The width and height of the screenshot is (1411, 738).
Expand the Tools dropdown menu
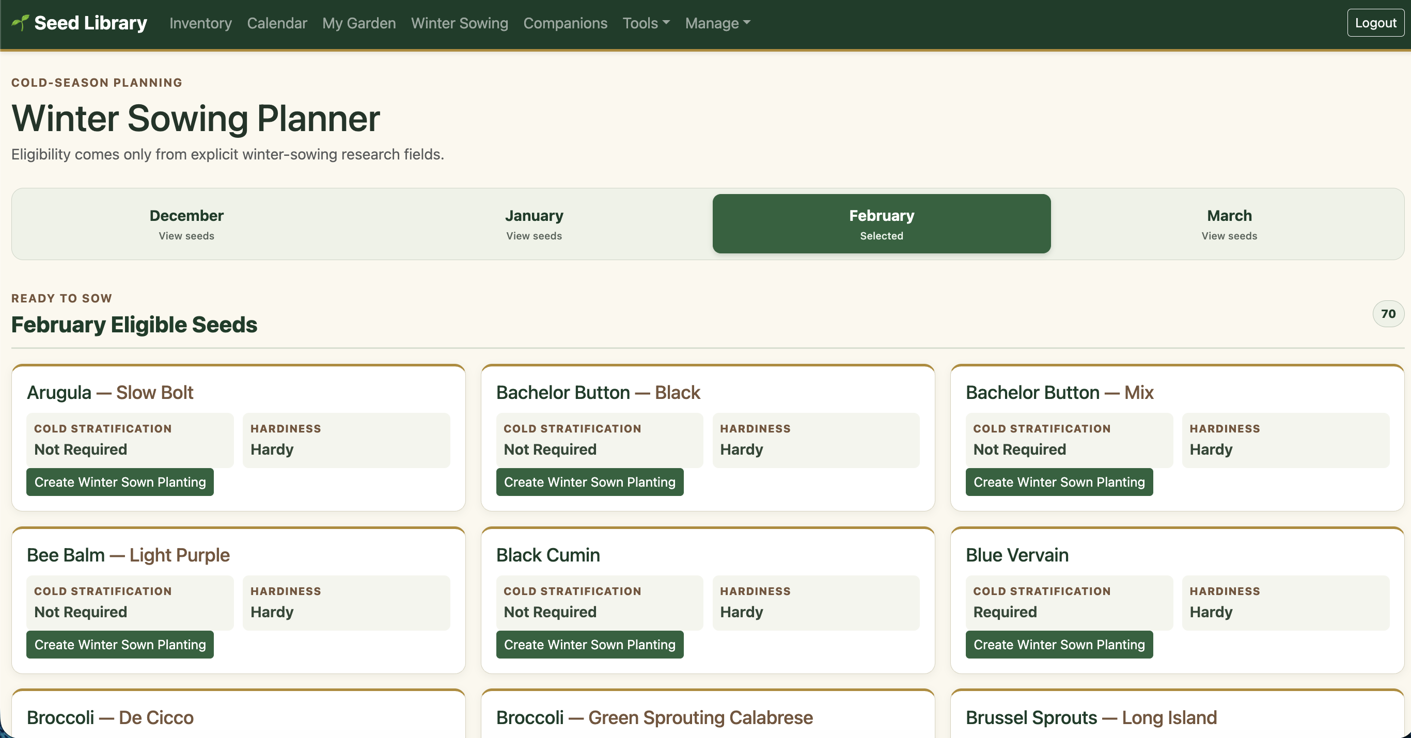[646, 23]
